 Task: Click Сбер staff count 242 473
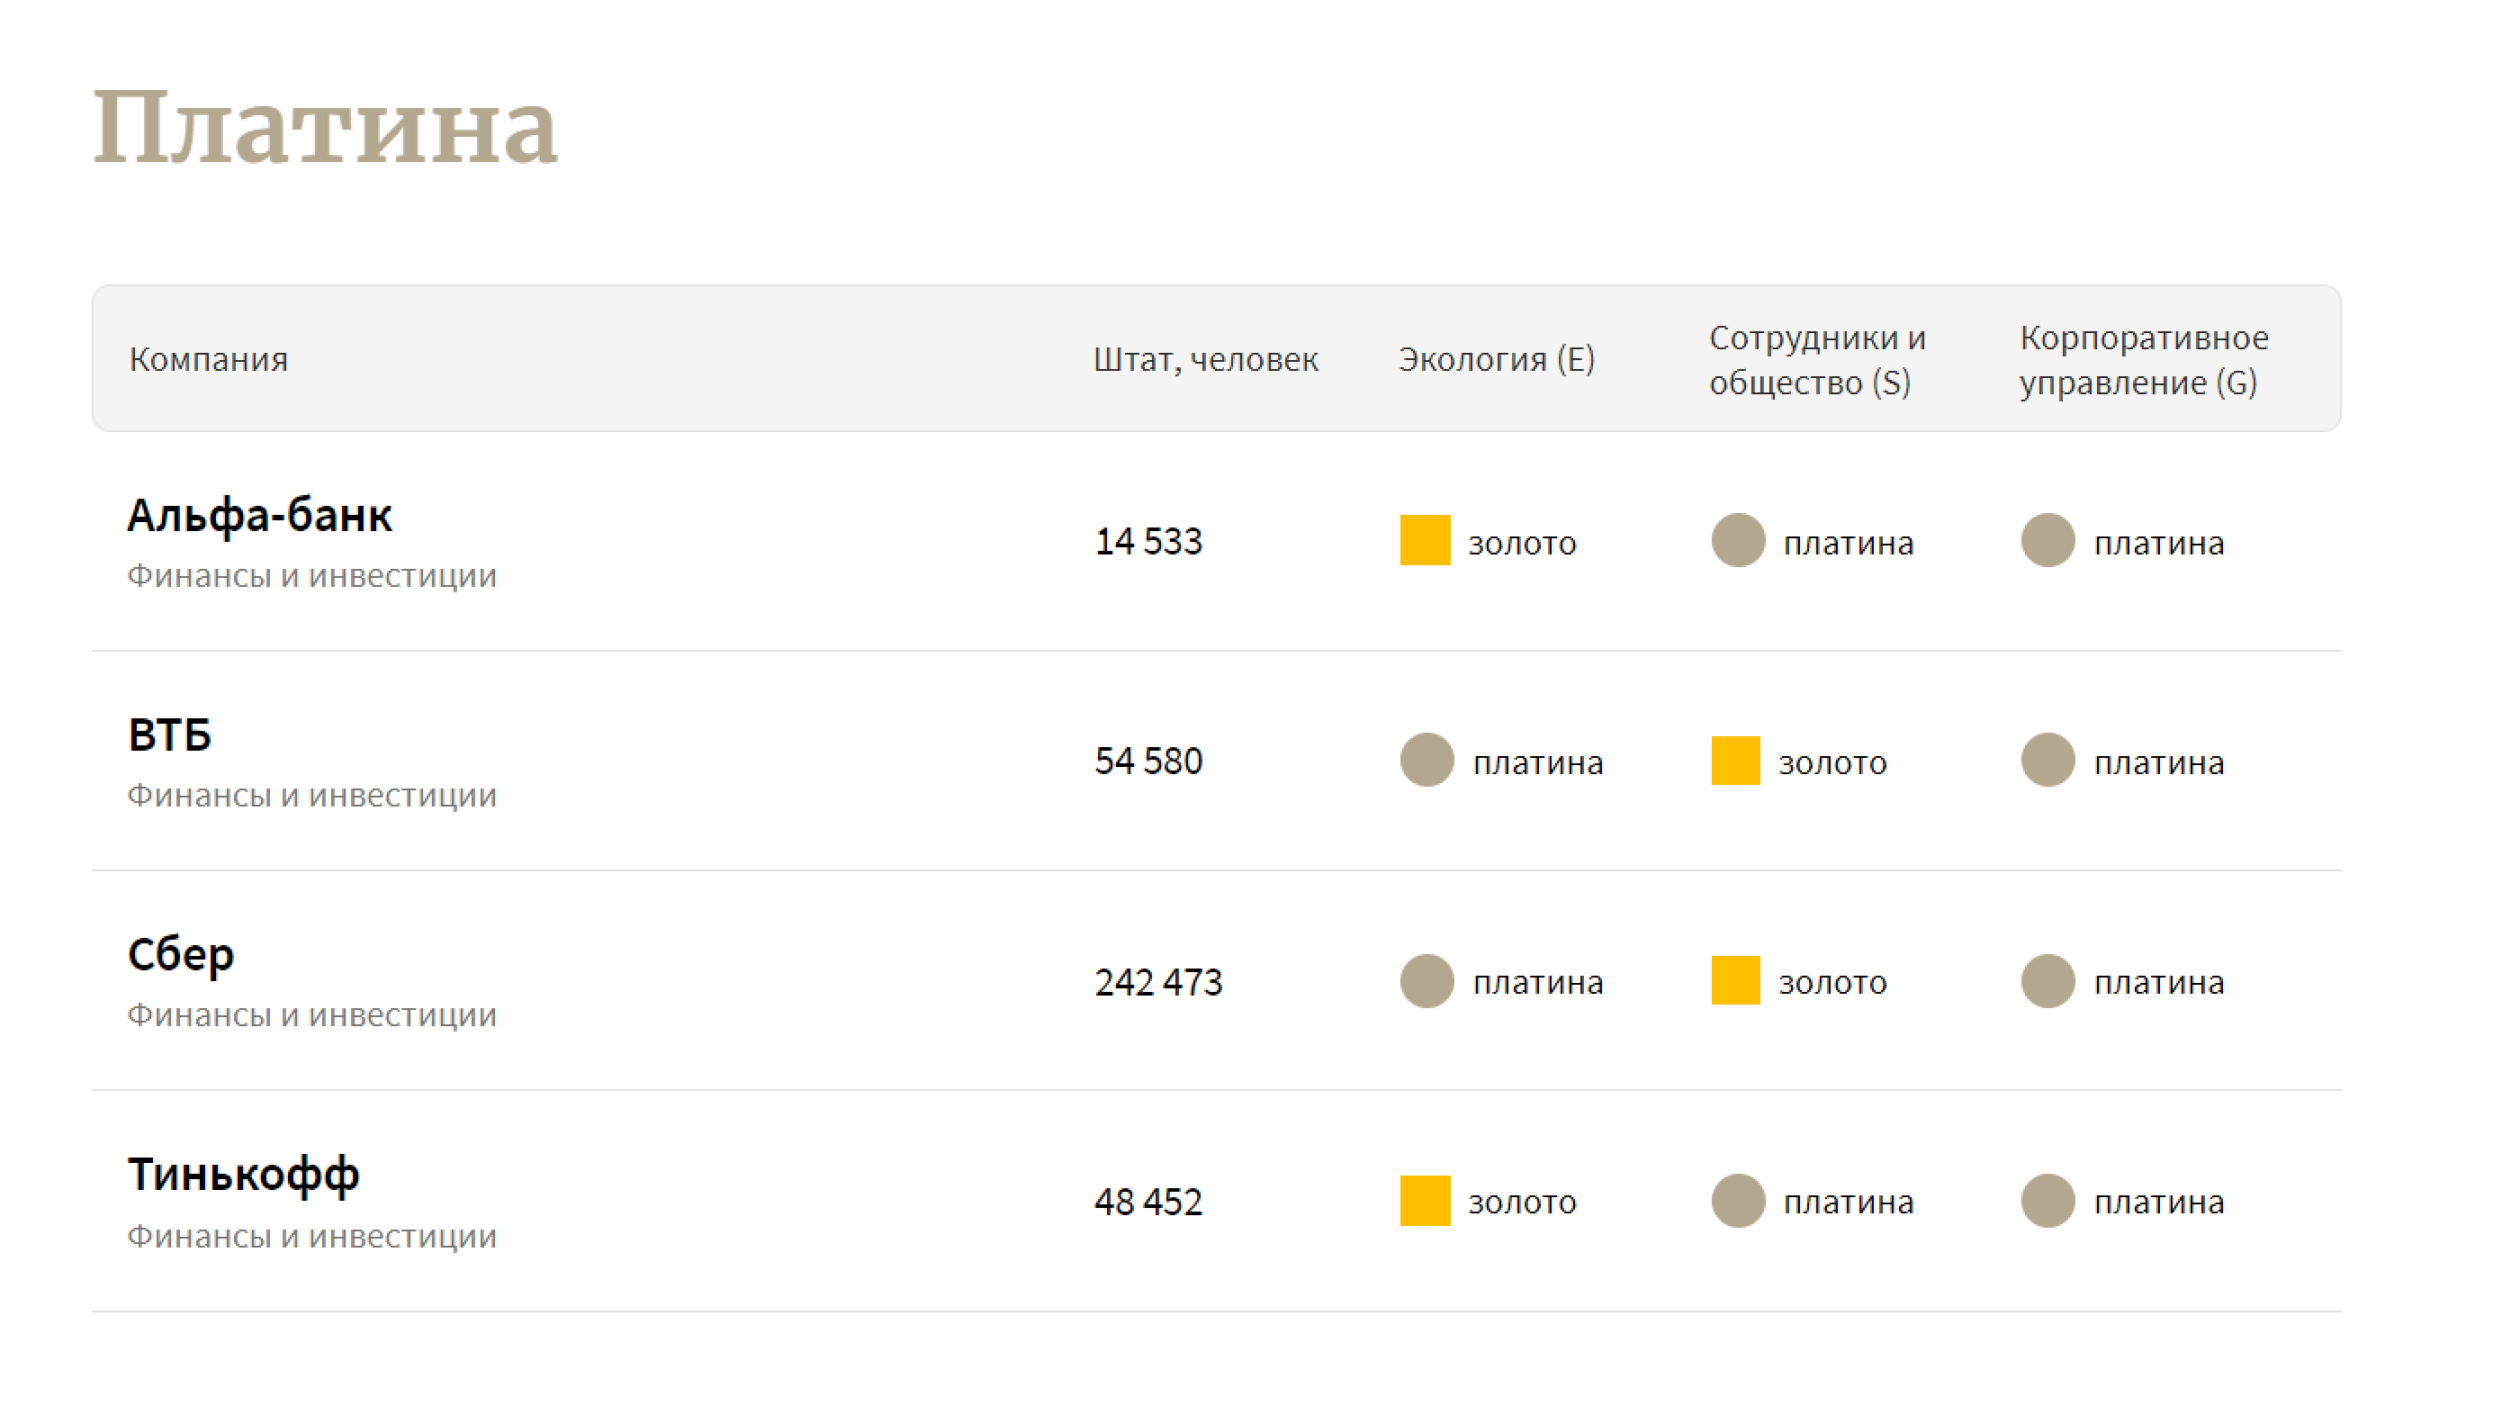[x=1158, y=982]
